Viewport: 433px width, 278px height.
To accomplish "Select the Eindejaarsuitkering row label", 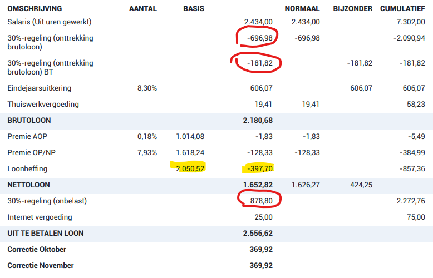I will pos(39,88).
